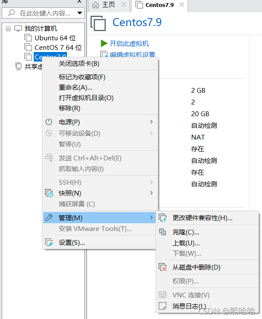Click the red X delete-from-disk icon
This screenshot has height=319, width=262.
[163, 267]
